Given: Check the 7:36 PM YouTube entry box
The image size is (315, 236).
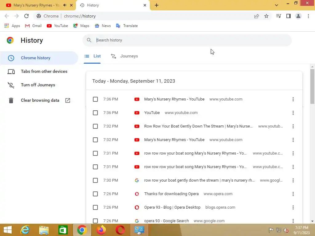Looking at the screenshot, I should (x=95, y=113).
